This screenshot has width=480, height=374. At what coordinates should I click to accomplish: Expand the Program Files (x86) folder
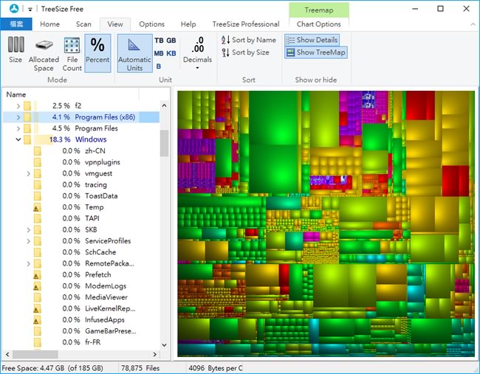pos(18,117)
